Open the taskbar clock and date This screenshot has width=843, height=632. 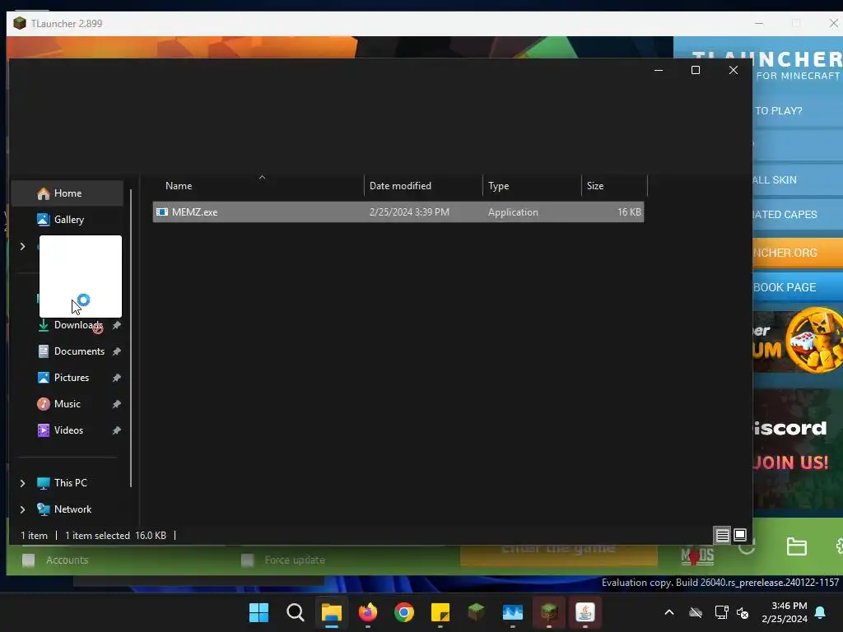(785, 612)
